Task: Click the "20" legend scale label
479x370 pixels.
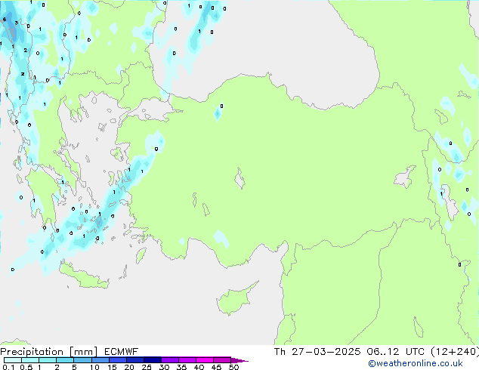Action: 129,367
